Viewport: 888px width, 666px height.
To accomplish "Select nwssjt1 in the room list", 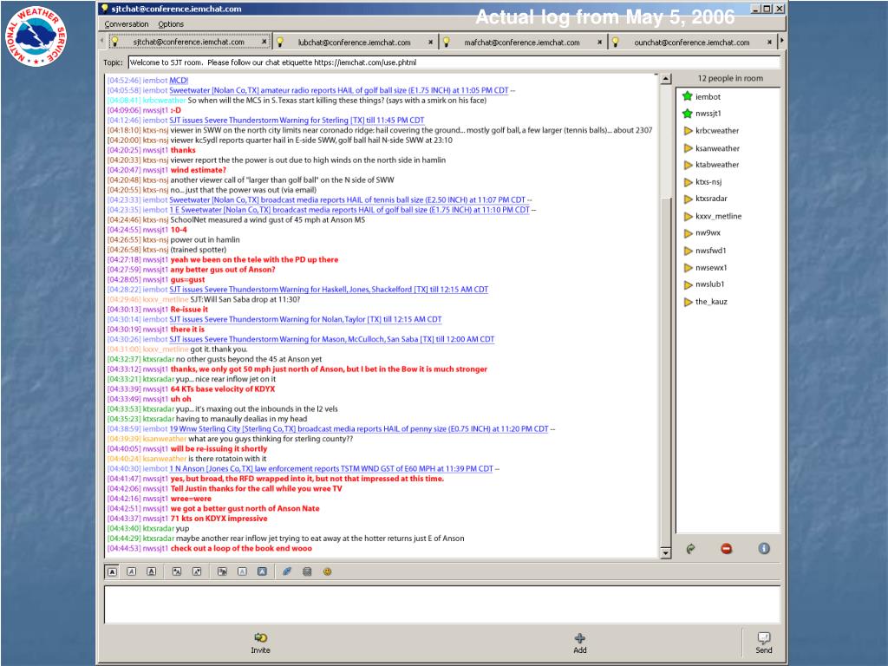I will pyautogui.click(x=708, y=114).
